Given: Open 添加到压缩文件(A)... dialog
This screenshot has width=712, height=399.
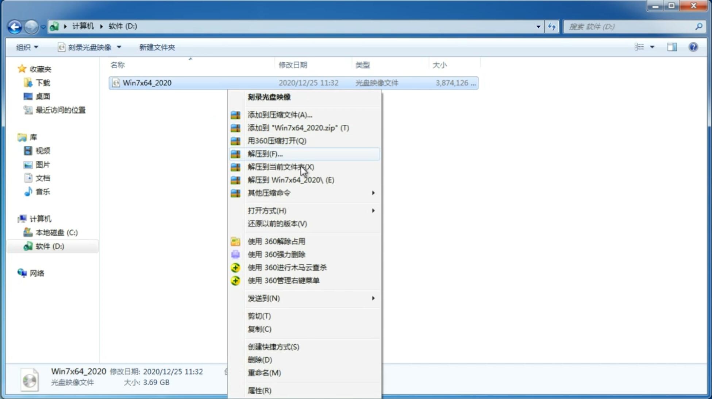Looking at the screenshot, I should pos(280,115).
